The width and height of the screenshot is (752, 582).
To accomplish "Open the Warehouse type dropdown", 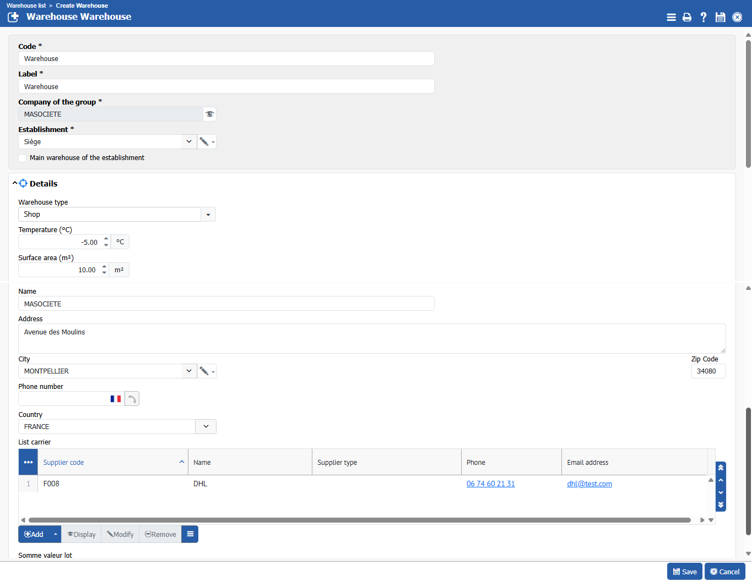I will coord(208,215).
